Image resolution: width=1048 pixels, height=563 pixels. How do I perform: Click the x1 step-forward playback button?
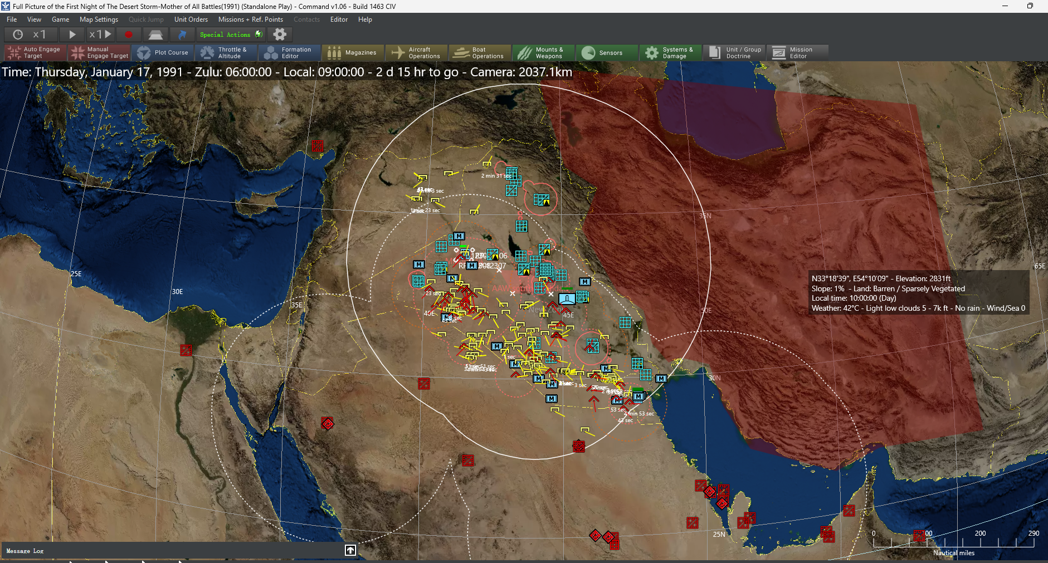(x=100, y=35)
